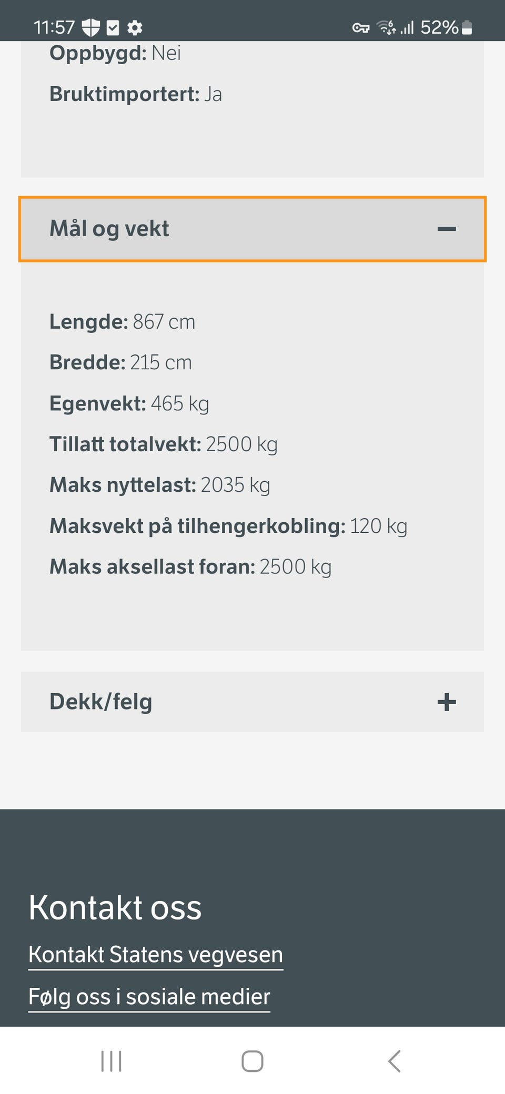Open the recent apps button
Image resolution: width=505 pixels, height=1094 pixels.
tap(111, 1061)
